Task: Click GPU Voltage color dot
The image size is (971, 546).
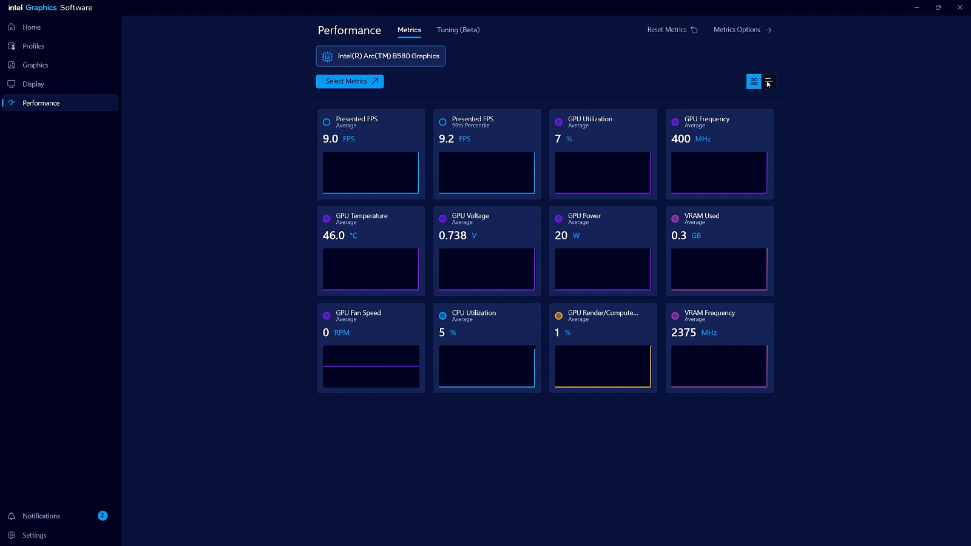Action: pyautogui.click(x=442, y=218)
